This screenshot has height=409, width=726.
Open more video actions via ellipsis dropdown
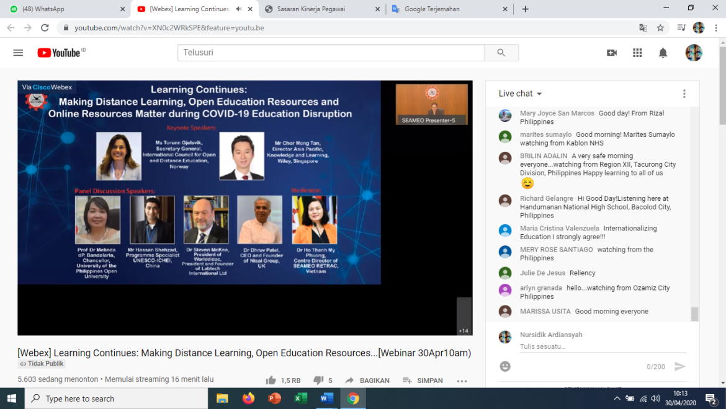462,380
